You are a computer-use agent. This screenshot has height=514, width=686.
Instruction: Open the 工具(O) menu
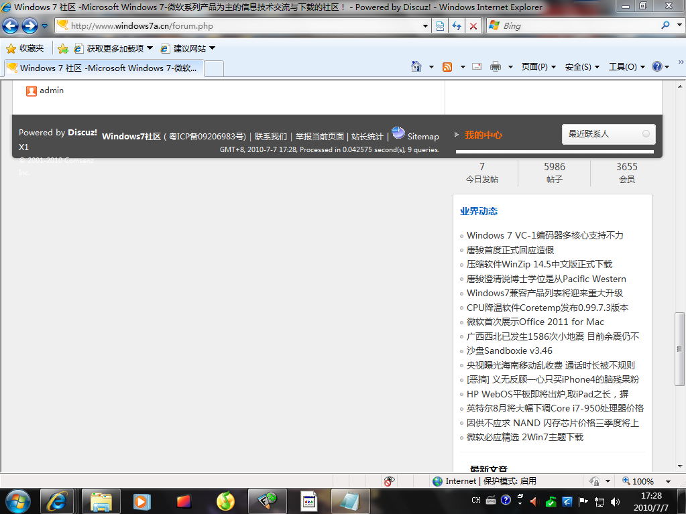[x=627, y=67]
